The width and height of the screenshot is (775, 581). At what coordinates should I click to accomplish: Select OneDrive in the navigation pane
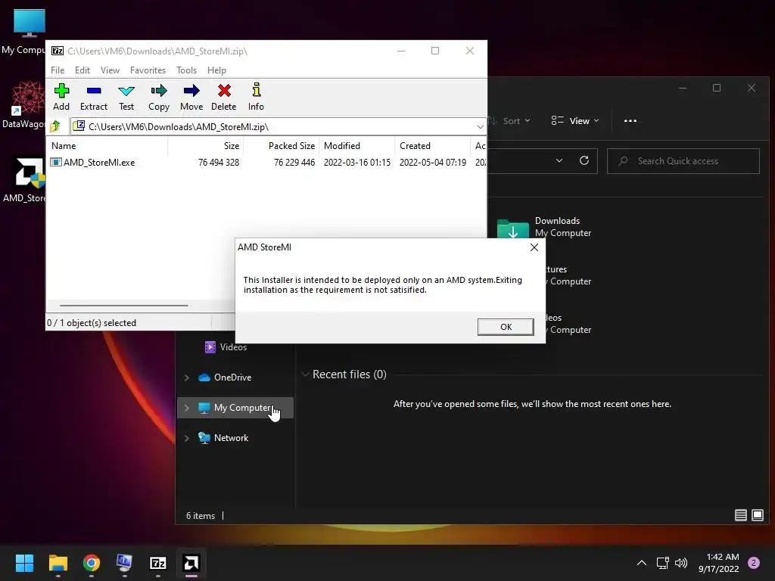pyautogui.click(x=232, y=377)
